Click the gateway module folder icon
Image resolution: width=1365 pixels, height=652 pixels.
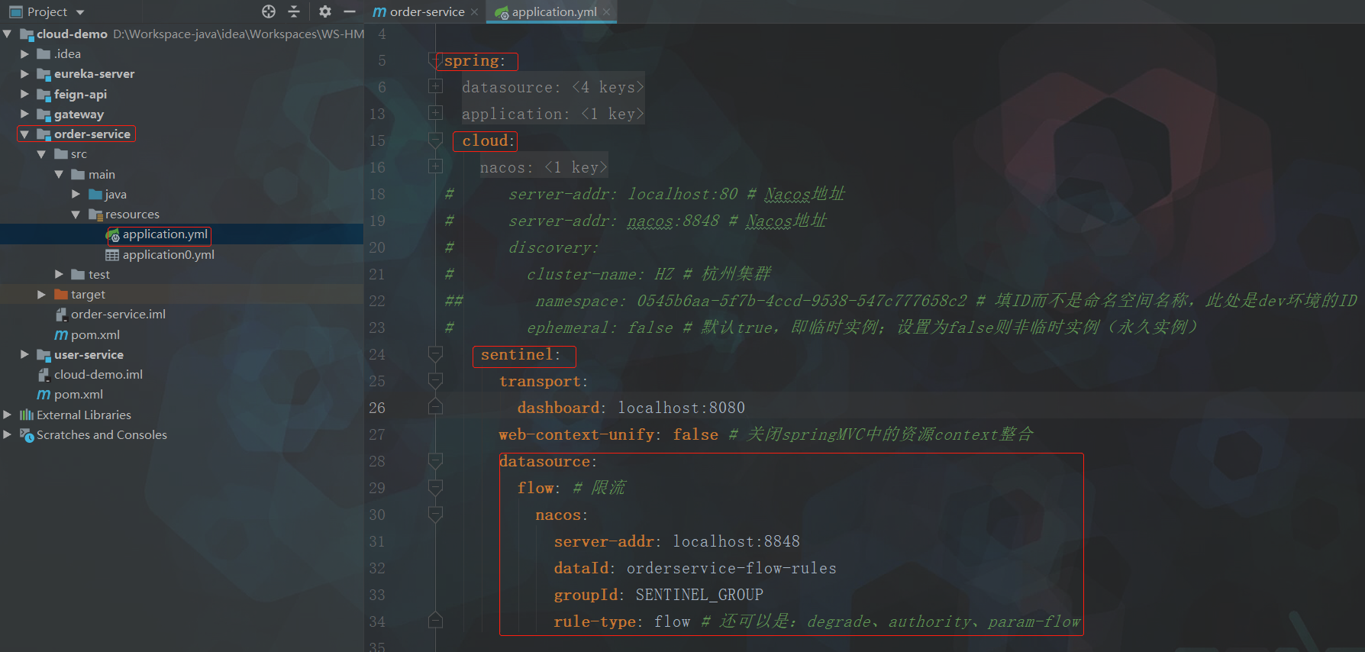pyautogui.click(x=44, y=115)
